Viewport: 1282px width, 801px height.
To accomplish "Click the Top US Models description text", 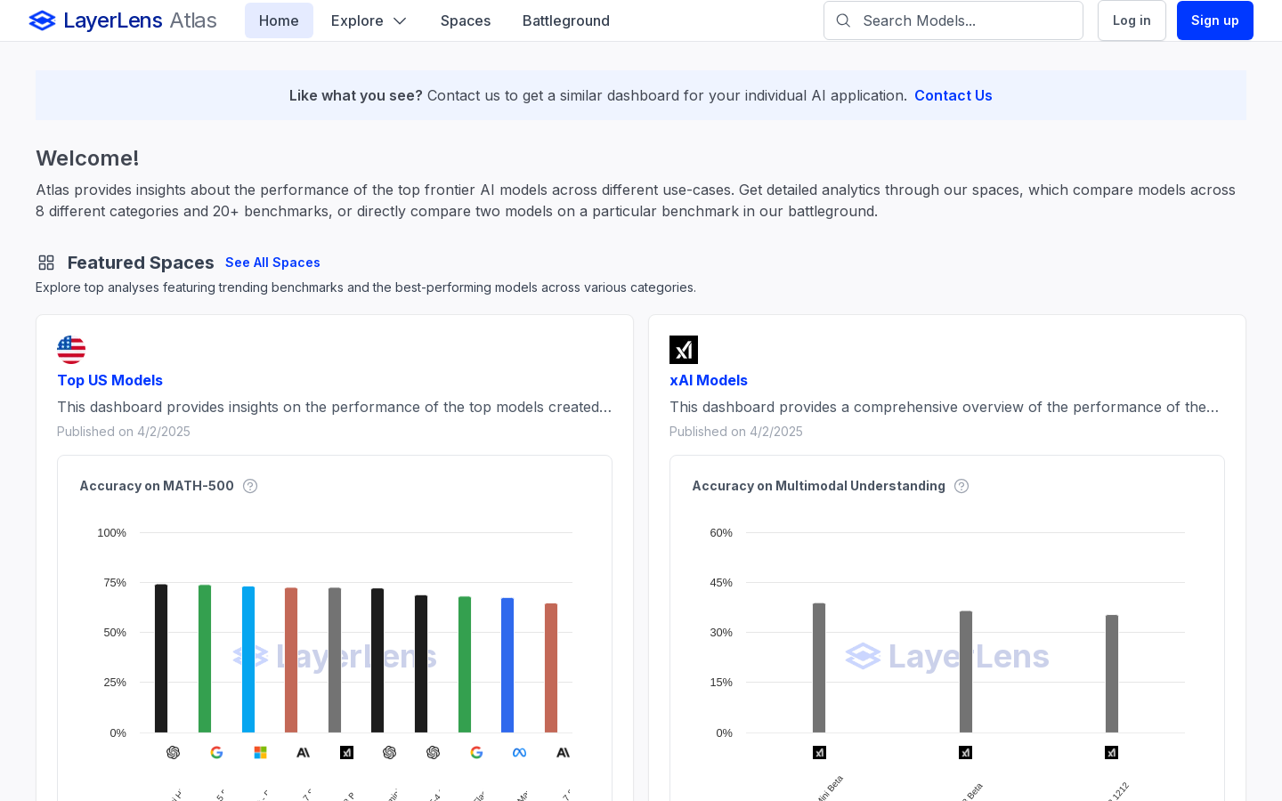I will (335, 407).
